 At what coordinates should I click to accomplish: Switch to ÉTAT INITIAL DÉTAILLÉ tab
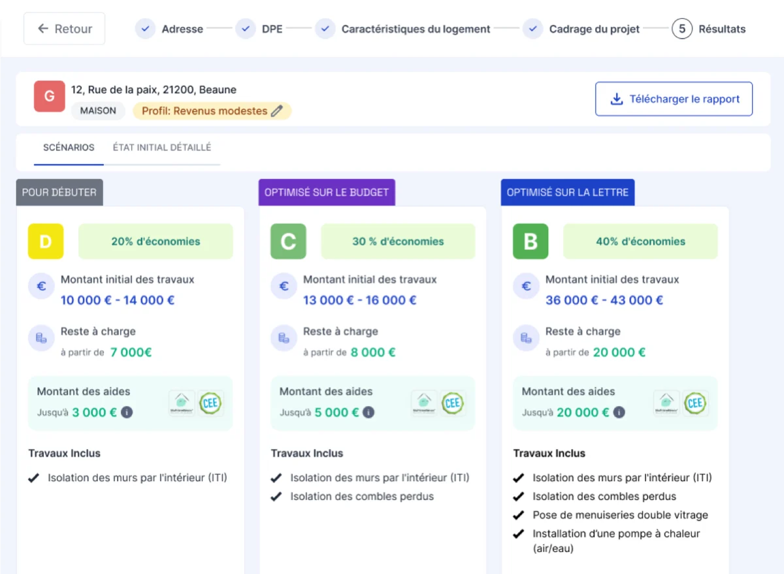(x=162, y=148)
